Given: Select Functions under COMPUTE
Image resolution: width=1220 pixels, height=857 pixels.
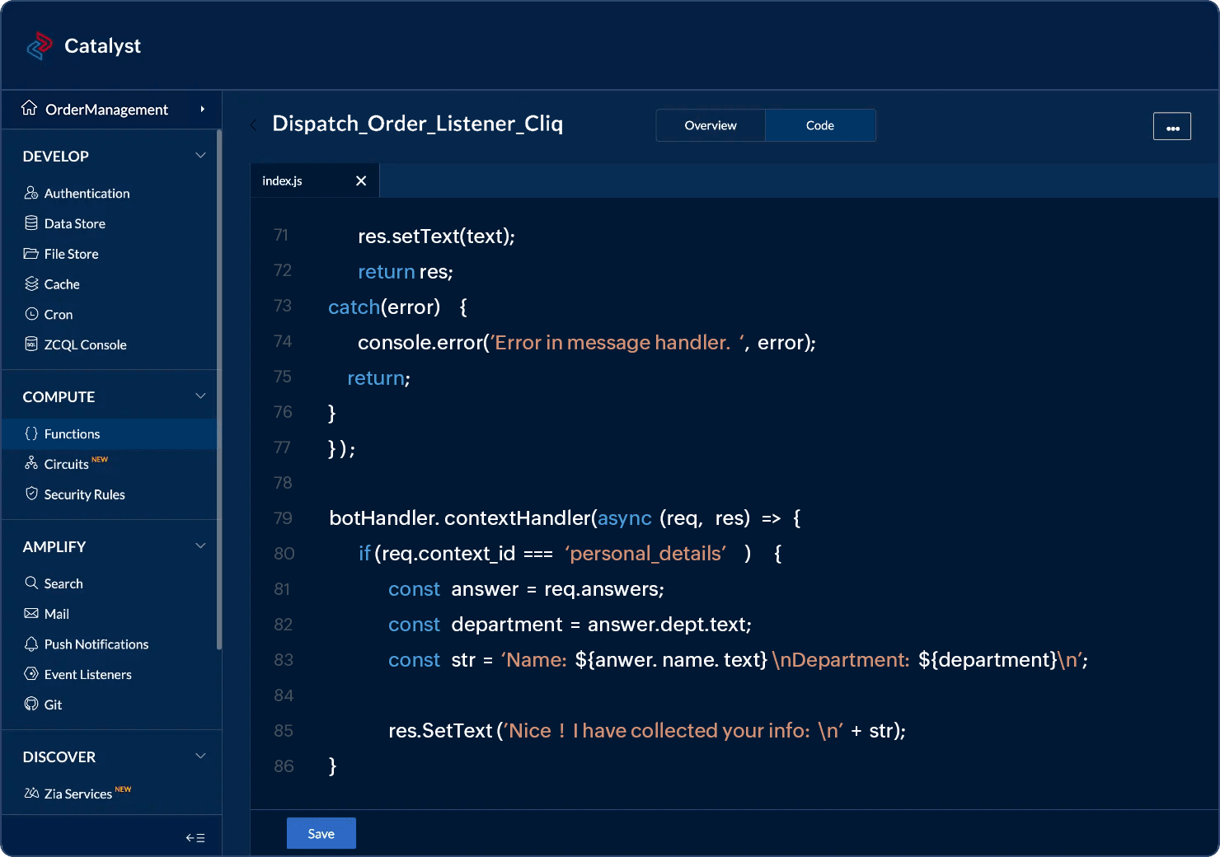Looking at the screenshot, I should click(x=110, y=433).
